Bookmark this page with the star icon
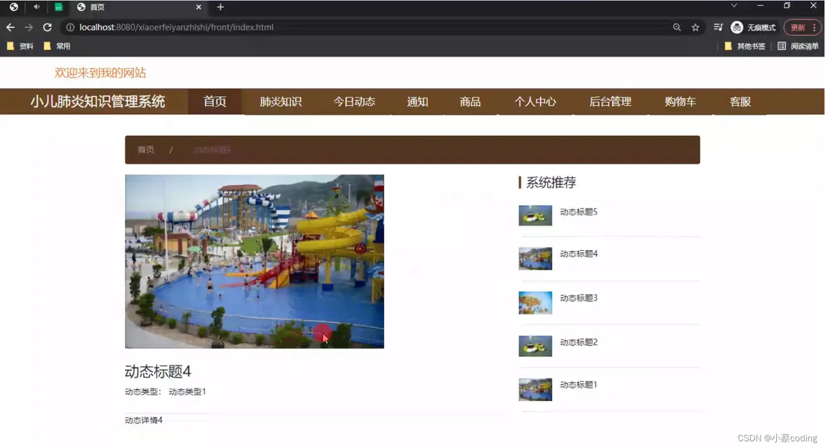The width and height of the screenshot is (825, 448). 695,27
